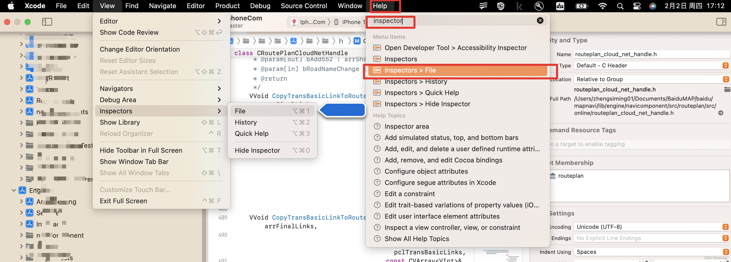The width and height of the screenshot is (731, 262).
Task: Choose Quick Help in Inspectors submenu
Action: [x=272, y=134]
